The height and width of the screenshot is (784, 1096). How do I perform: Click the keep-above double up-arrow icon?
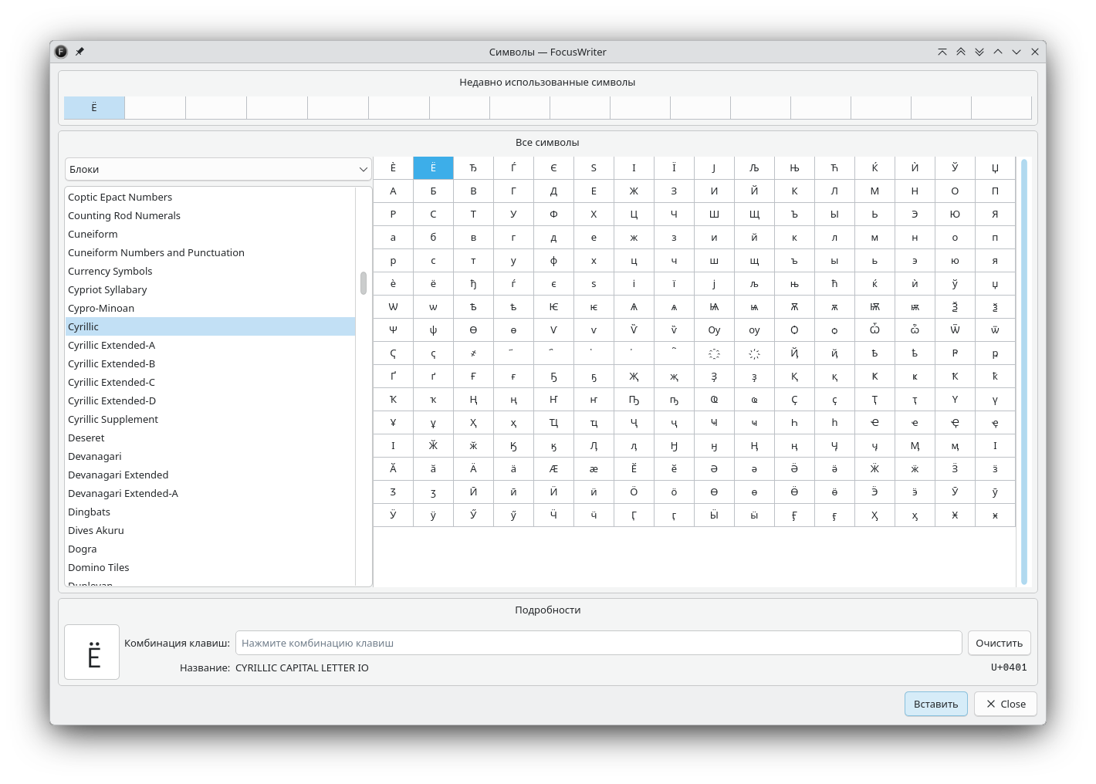(961, 52)
